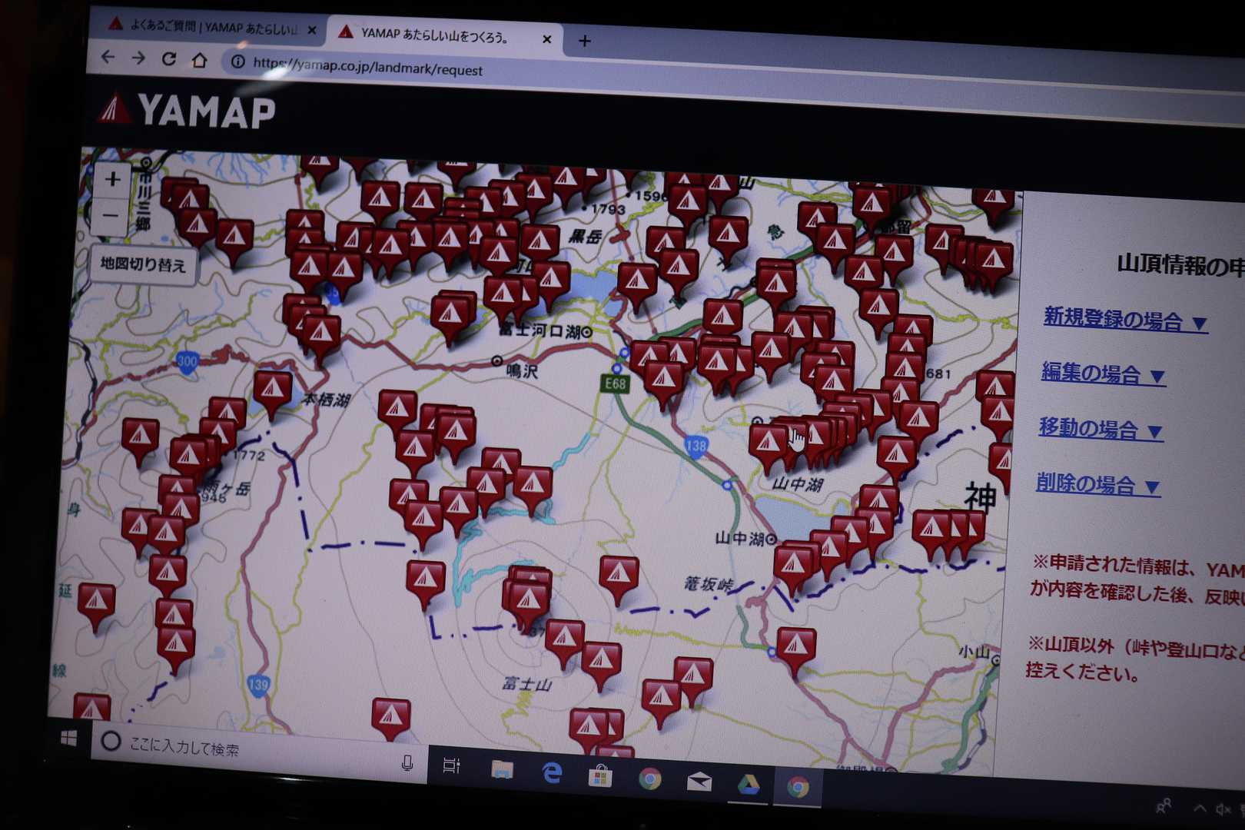This screenshot has height=830, width=1245.
Task: Zoom out the map with minus button
Action: pyautogui.click(x=110, y=216)
